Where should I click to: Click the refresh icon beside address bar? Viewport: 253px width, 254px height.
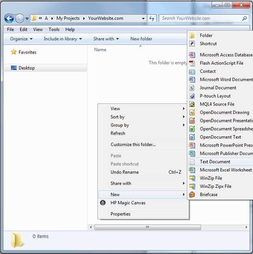coord(152,19)
